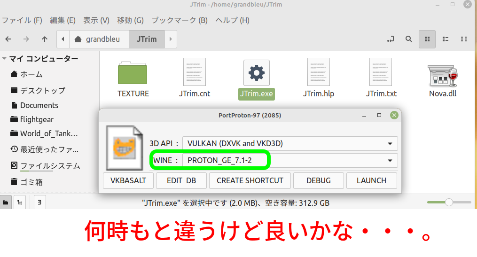
Task: Select the Nova.dll file
Action: pyautogui.click(x=443, y=80)
